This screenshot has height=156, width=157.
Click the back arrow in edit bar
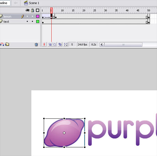[16, 3]
